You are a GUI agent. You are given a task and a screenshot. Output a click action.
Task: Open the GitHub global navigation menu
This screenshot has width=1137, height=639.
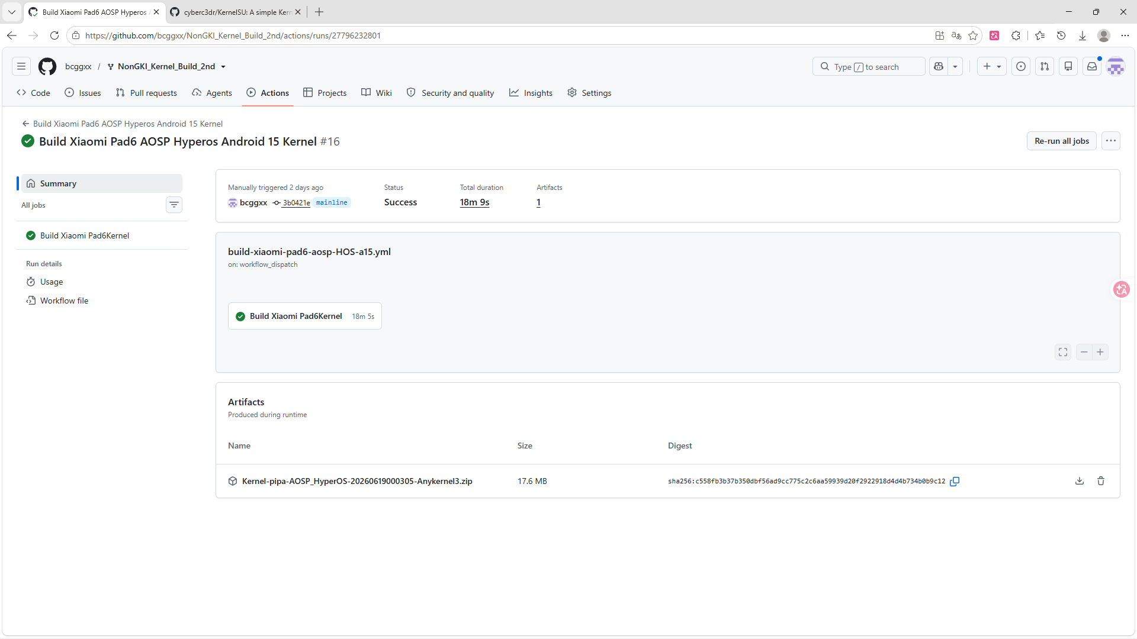click(x=21, y=66)
